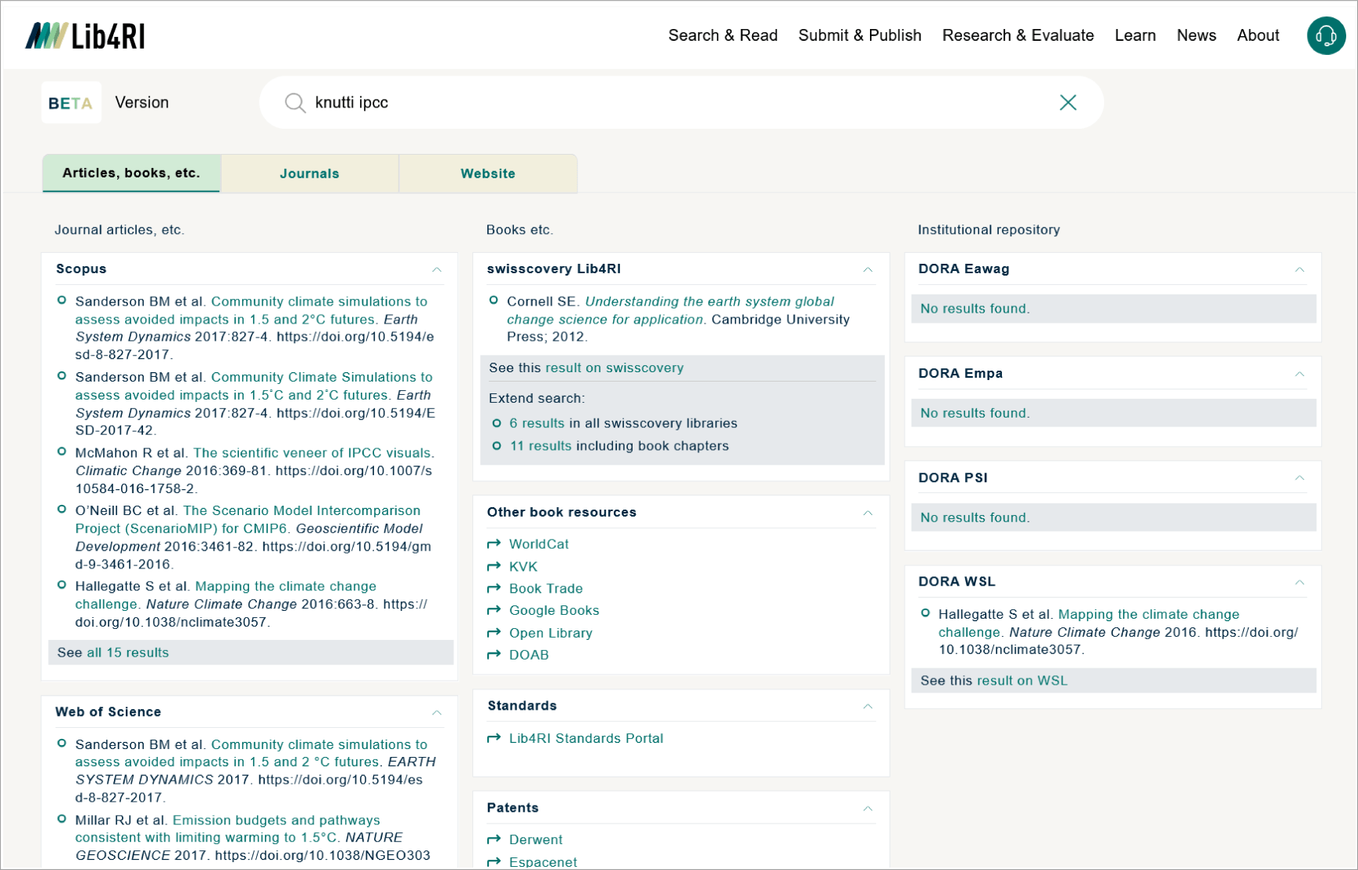Open the Book Trade link
The width and height of the screenshot is (1358, 870).
(x=546, y=588)
